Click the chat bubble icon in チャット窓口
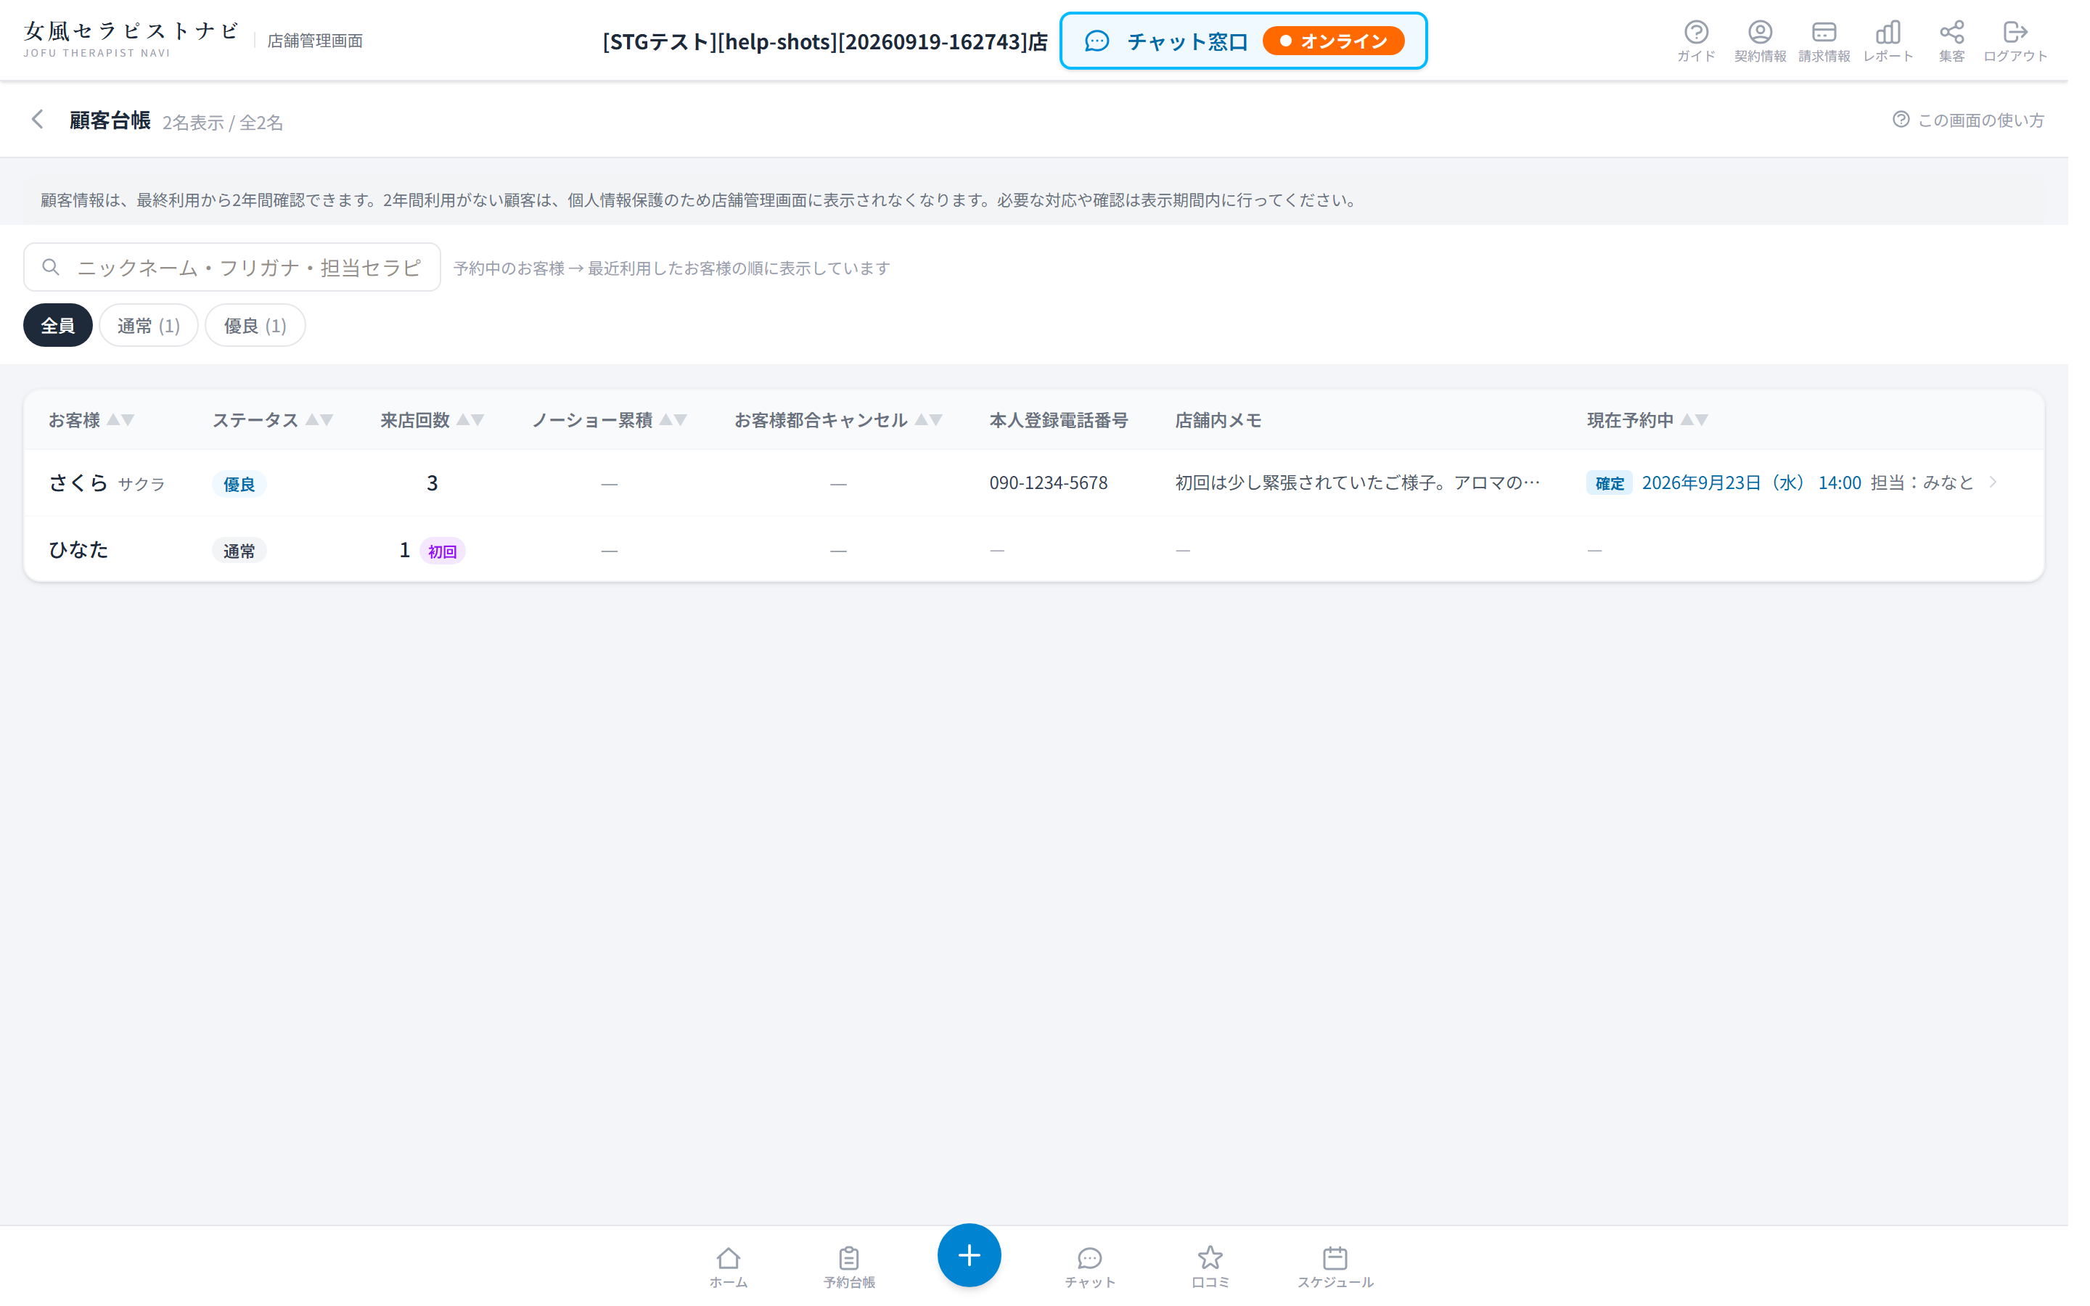Viewport: 2090px width, 1306px height. pos(1096,41)
